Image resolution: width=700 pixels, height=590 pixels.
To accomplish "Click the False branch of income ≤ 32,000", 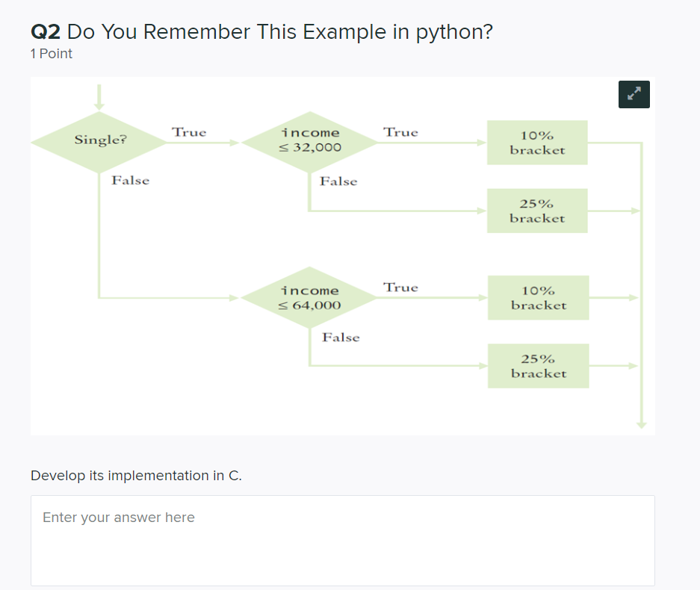I will coord(338,181).
